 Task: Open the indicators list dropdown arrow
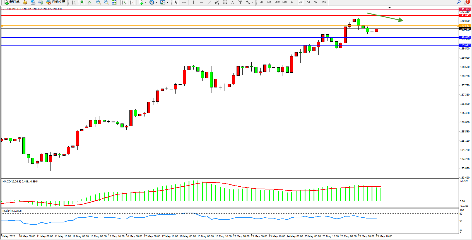click(146, 2)
